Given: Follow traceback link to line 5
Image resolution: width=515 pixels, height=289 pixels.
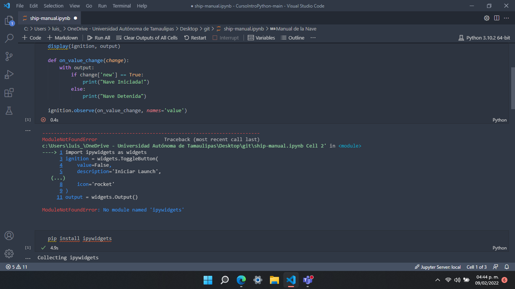Looking at the screenshot, I should [61, 171].
